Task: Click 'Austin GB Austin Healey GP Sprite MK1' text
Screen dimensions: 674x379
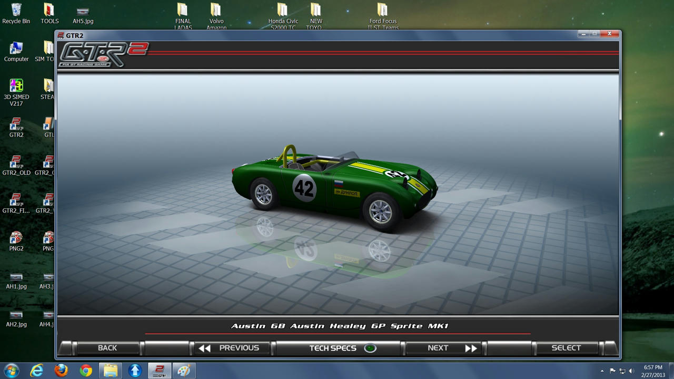Action: point(340,326)
